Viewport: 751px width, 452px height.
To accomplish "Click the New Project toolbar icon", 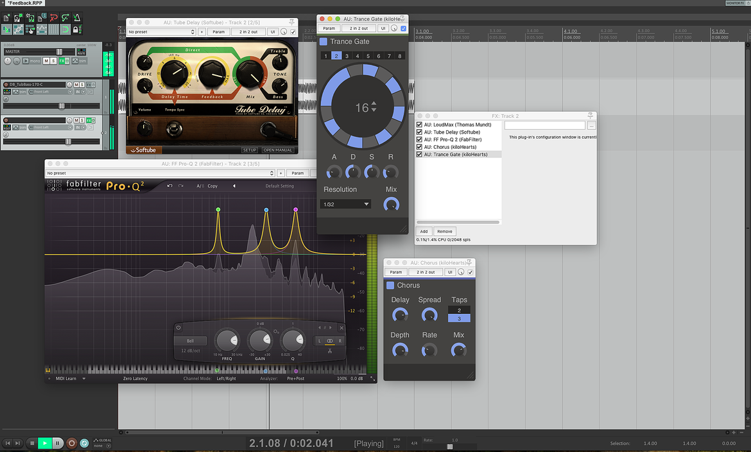I will 6,18.
